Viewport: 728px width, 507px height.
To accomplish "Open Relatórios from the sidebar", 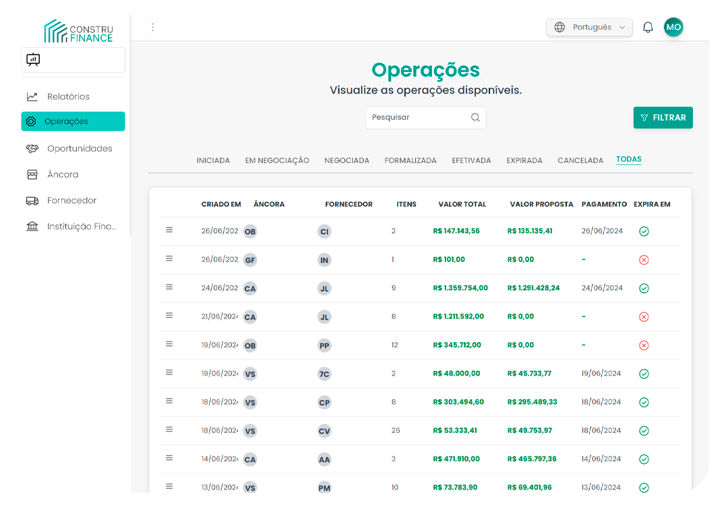I will [67, 96].
